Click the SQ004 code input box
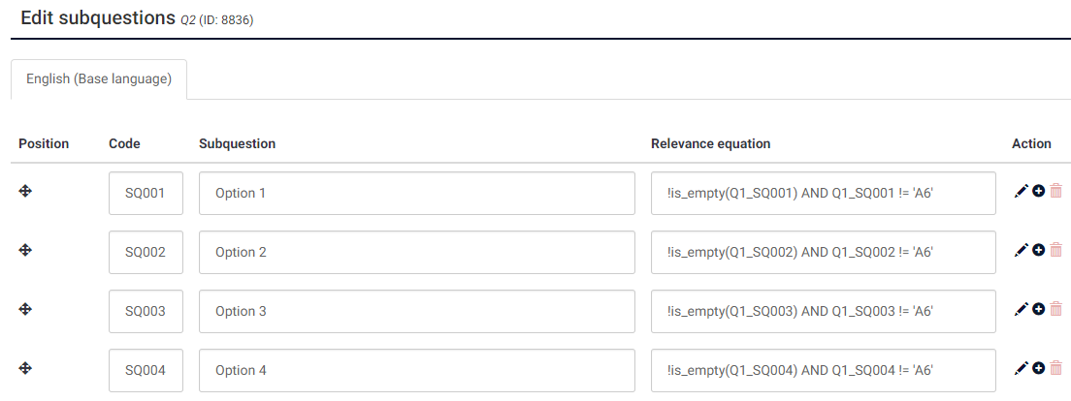Viewport: 1071px width, 401px height. pos(146,369)
